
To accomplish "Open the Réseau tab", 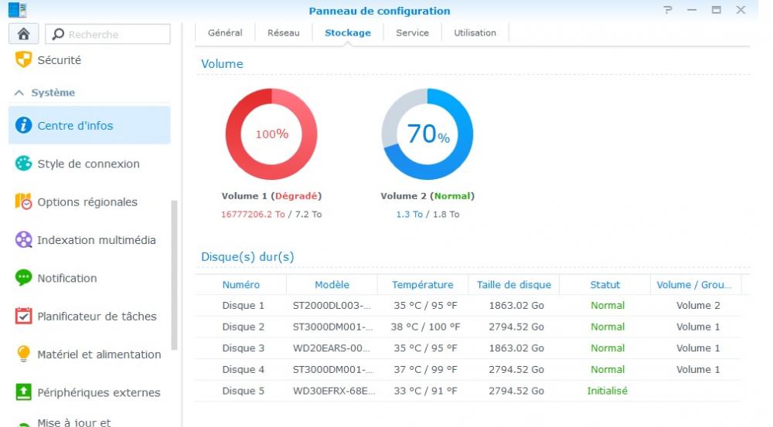I will click(x=283, y=32).
